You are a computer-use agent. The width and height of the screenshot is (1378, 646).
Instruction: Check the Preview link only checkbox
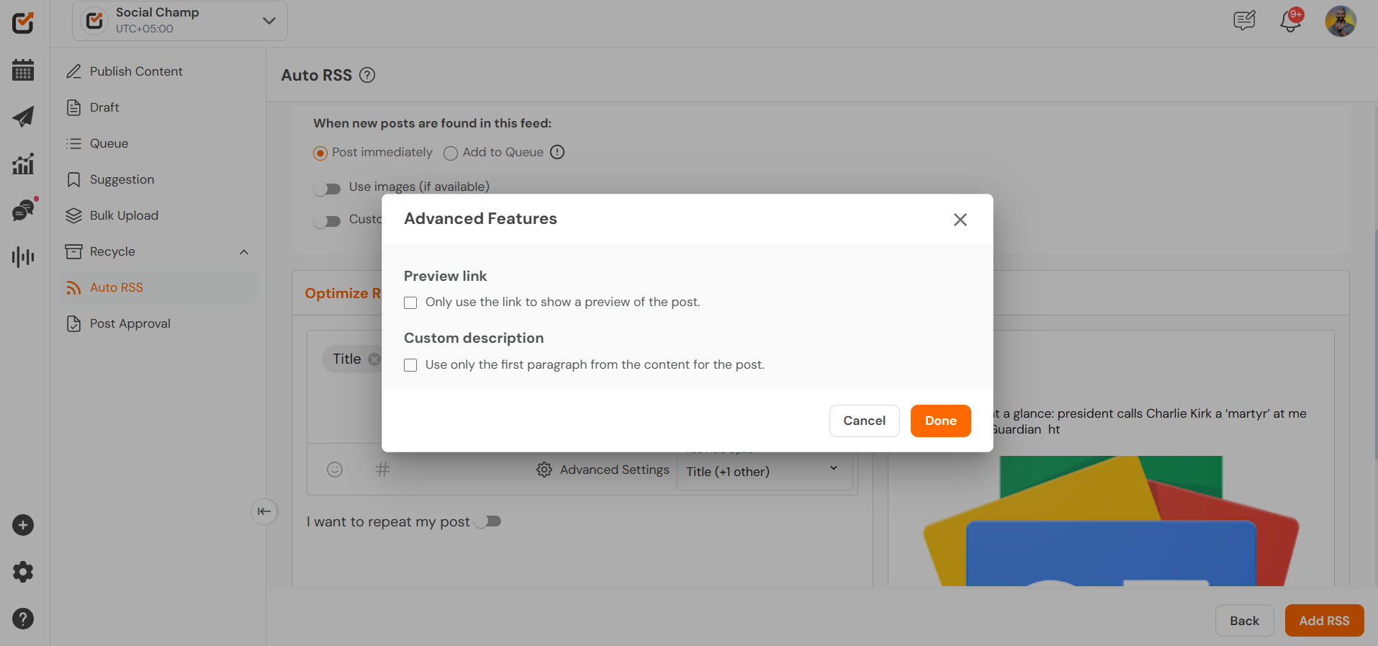[x=410, y=302]
